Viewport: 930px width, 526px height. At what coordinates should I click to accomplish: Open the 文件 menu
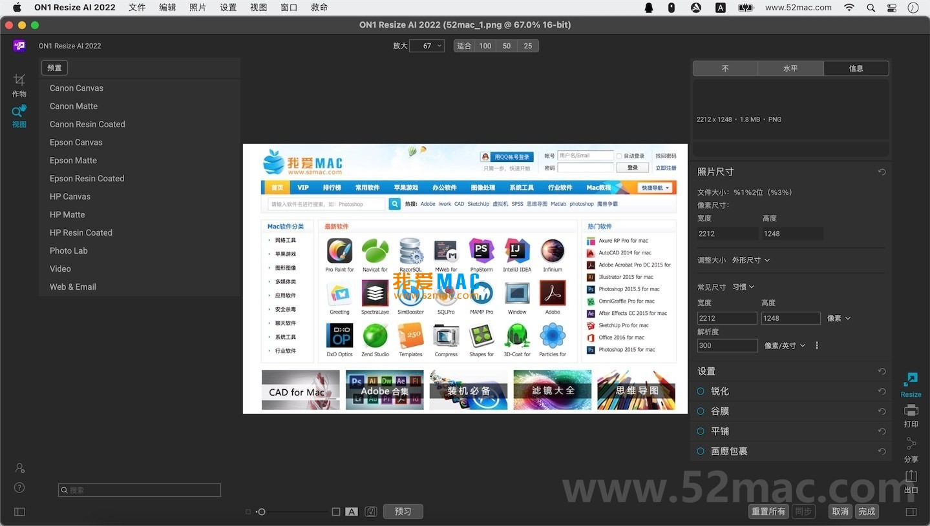coord(137,8)
